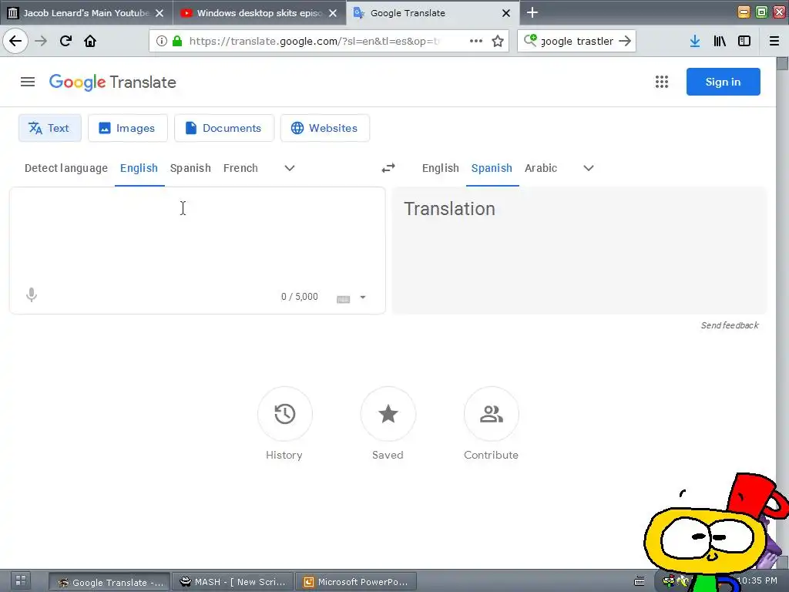Set target language to Spanish
This screenshot has width=789, height=592.
point(492,168)
